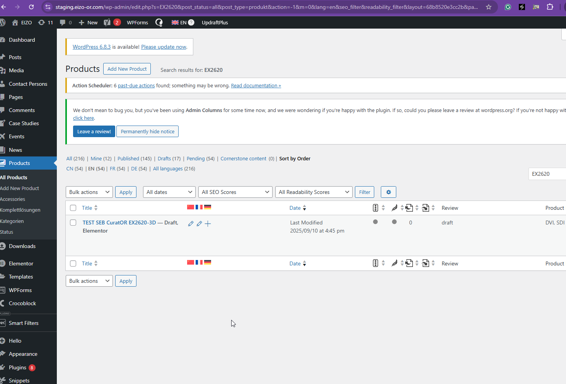Image resolution: width=566 pixels, height=384 pixels.
Task: Click the product search field containing EX2620
Action: [547, 174]
